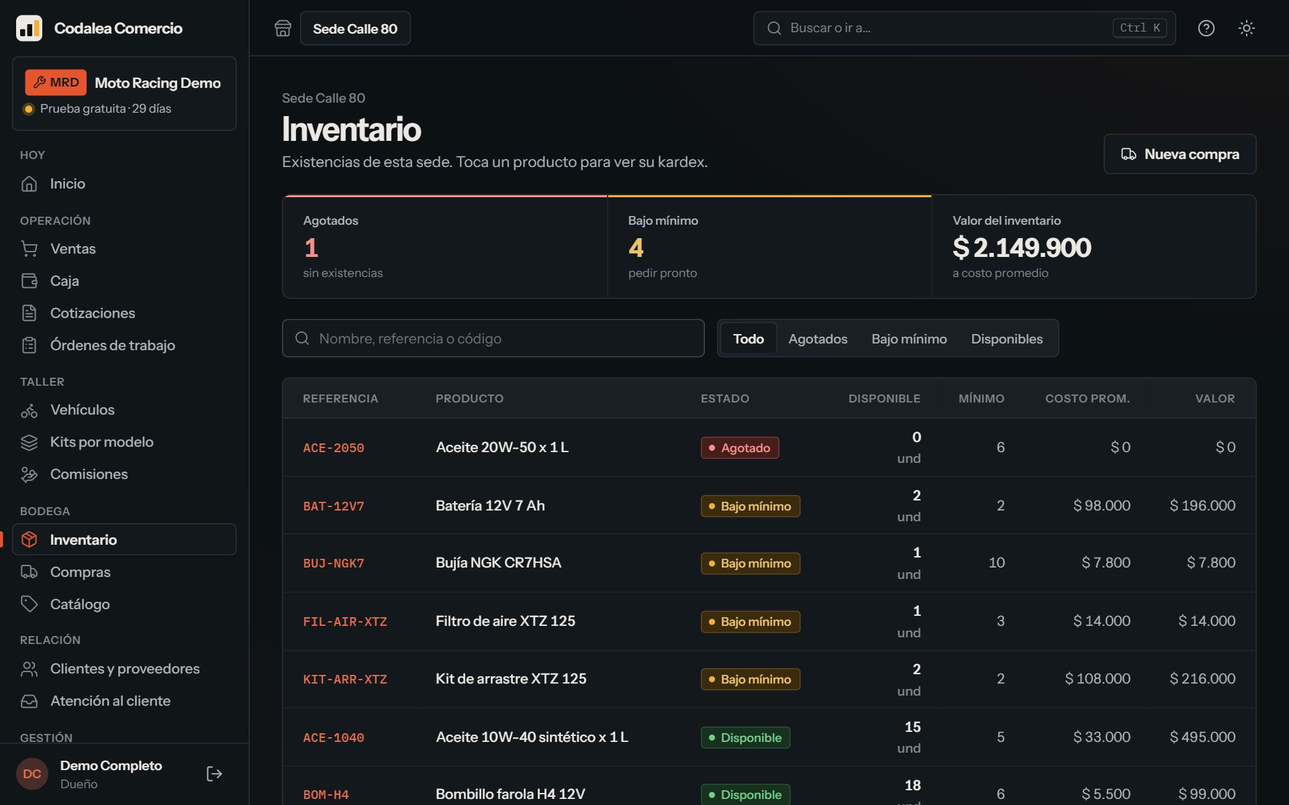Click the Agotado status badge
1289x805 pixels.
pyautogui.click(x=740, y=448)
